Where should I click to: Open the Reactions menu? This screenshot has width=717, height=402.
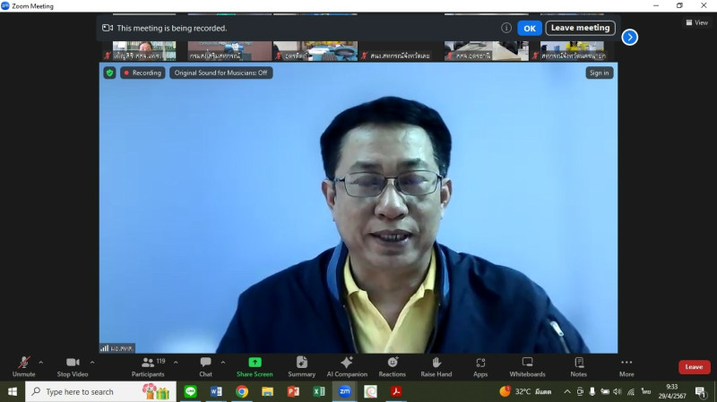click(392, 364)
